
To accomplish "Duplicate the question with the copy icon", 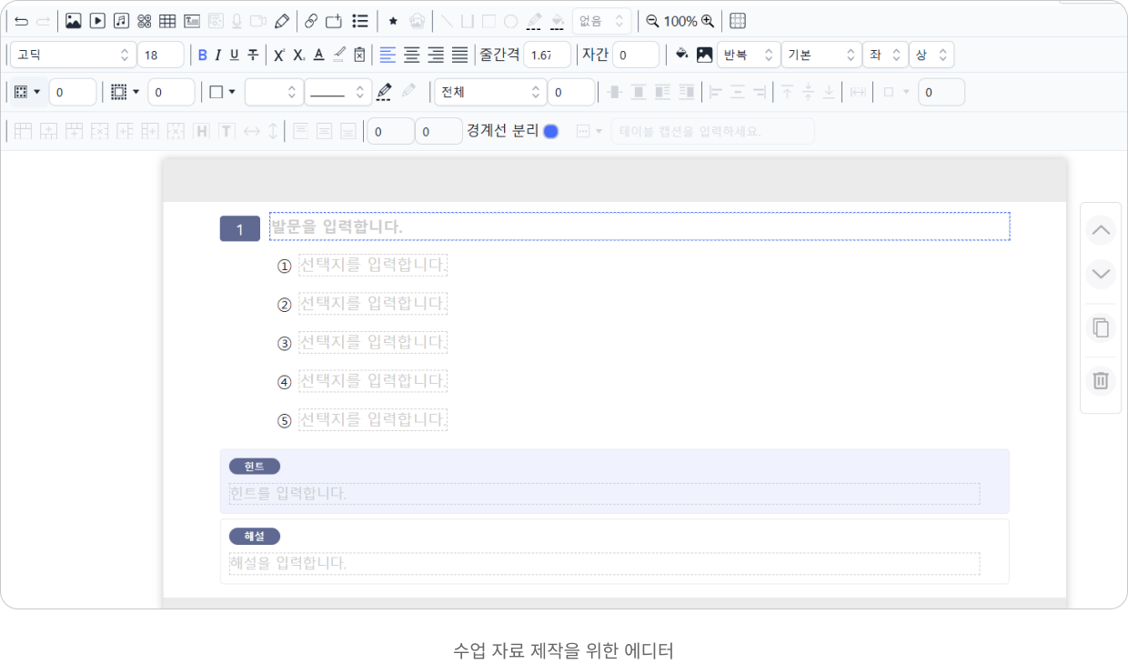I will pos(1101,327).
